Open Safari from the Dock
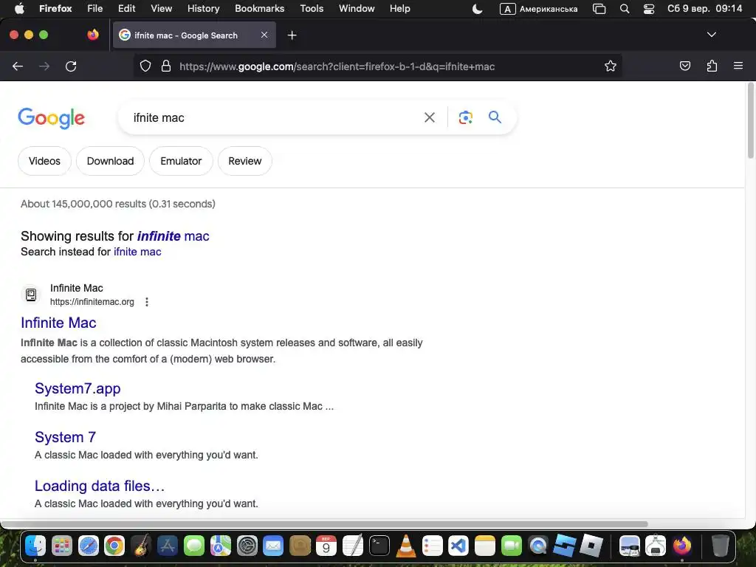 (89, 546)
